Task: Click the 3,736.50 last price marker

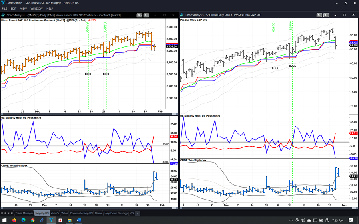Action: tap(172, 46)
